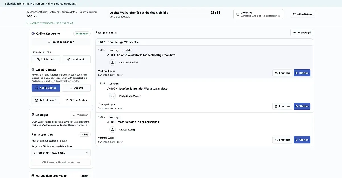Click the Vortrag tag of talk A-103
Screen dimensions: 342x178
tap(114, 117)
